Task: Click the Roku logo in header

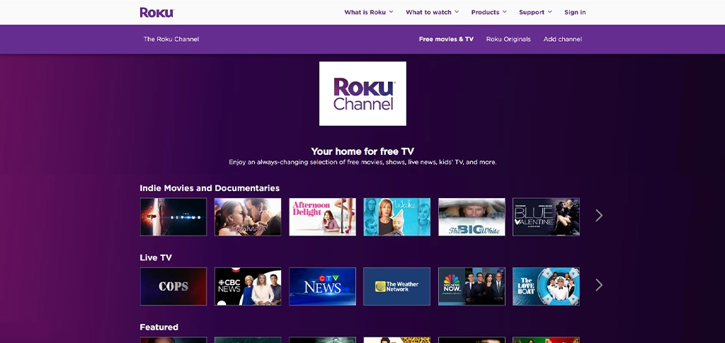Action: [156, 13]
